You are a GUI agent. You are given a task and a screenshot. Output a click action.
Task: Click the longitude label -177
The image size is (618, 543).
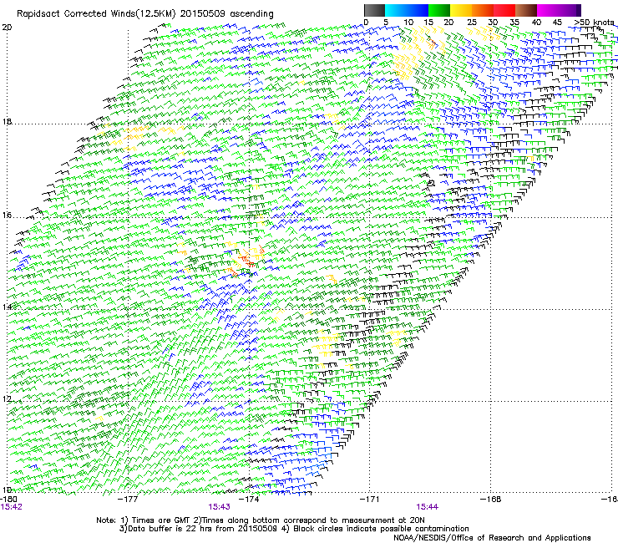tap(128, 500)
